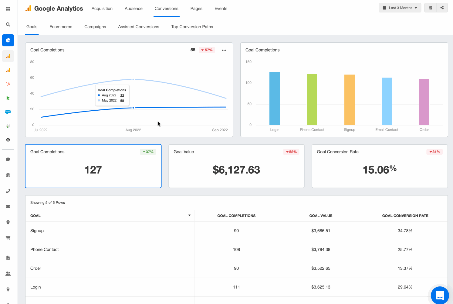The image size is (453, 304).
Task: Click the green Phone Contact bar
Action: [x=312, y=99]
